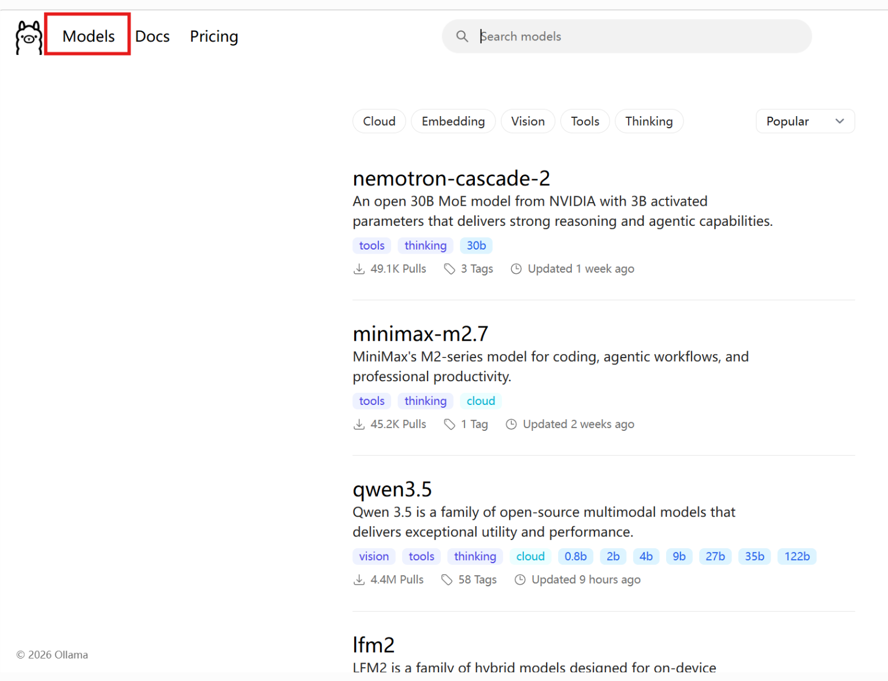Screen dimensions: 888x681
Task: Select the 27b size tag on qwen3.5
Action: click(715, 556)
